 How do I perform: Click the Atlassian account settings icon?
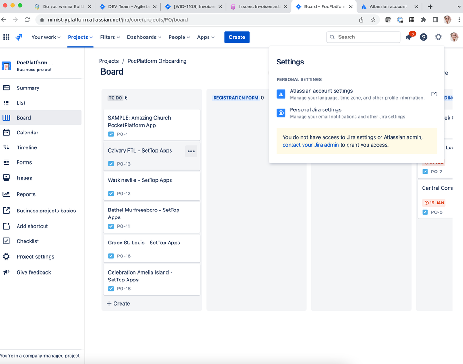pos(281,94)
